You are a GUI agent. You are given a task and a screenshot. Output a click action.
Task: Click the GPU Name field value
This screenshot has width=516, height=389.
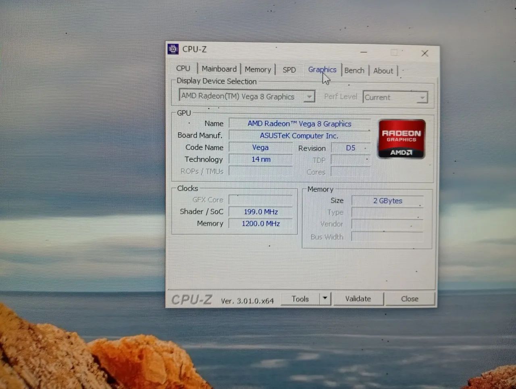tap(300, 123)
